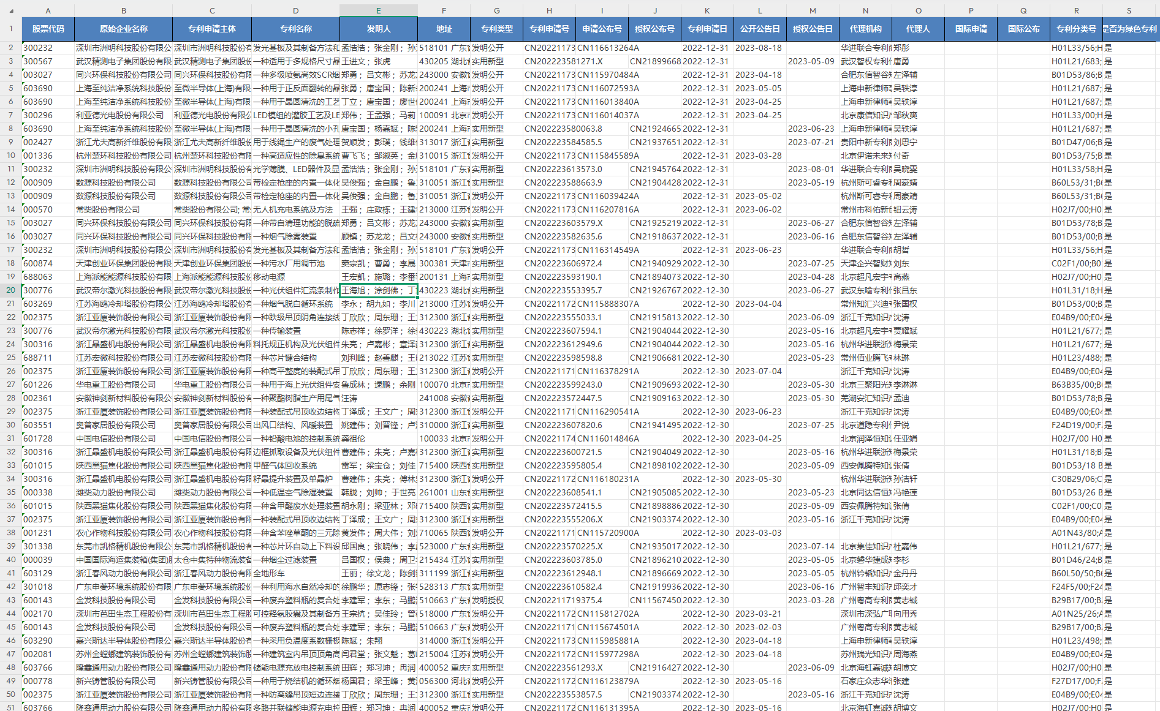
Task: Select row 20 by its row number
Action: pyautogui.click(x=11, y=290)
